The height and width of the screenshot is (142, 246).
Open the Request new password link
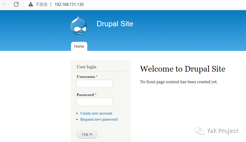pyautogui.click(x=99, y=120)
